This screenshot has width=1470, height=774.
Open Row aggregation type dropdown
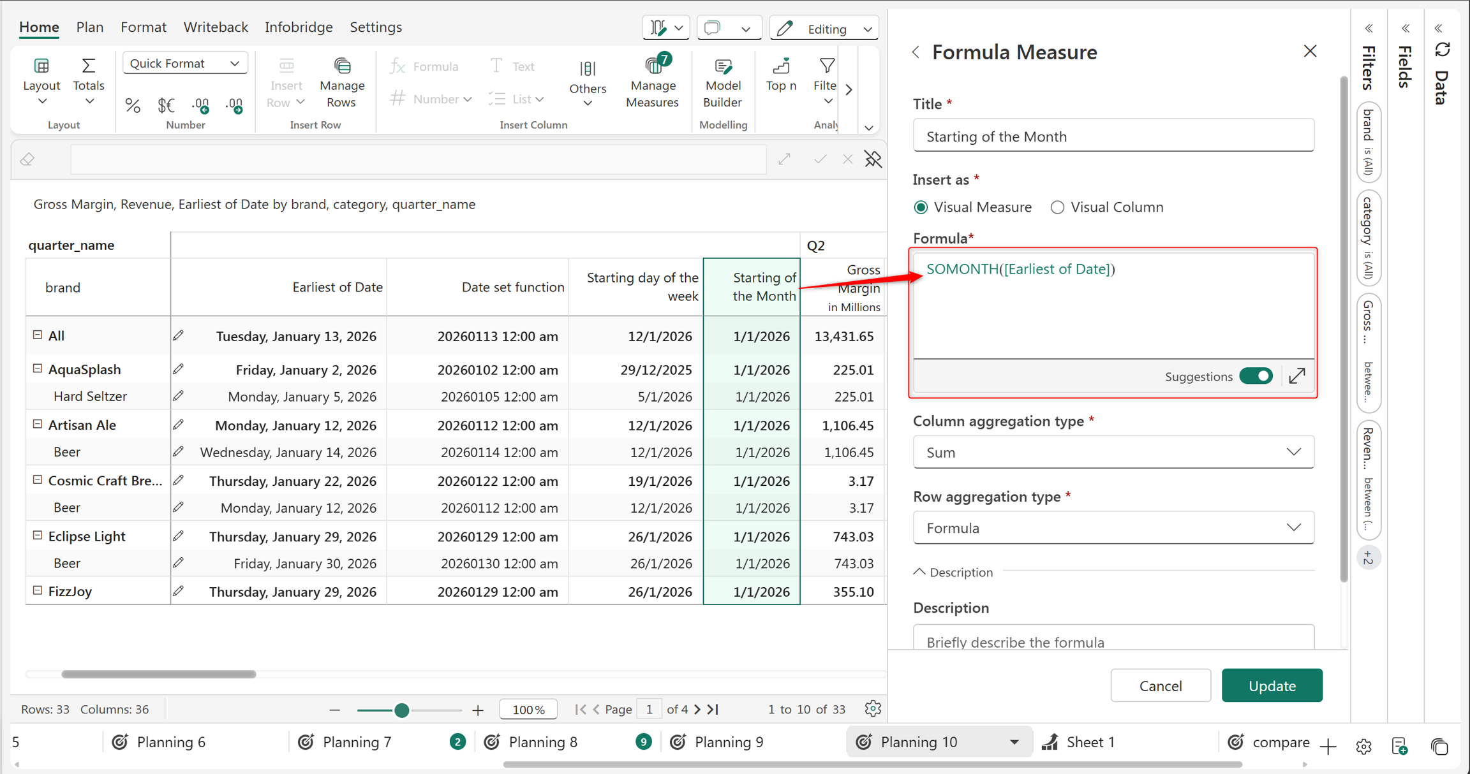(1113, 528)
